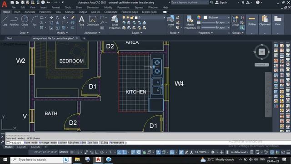Switch to the Start file tab

pyautogui.click(x=9, y=38)
